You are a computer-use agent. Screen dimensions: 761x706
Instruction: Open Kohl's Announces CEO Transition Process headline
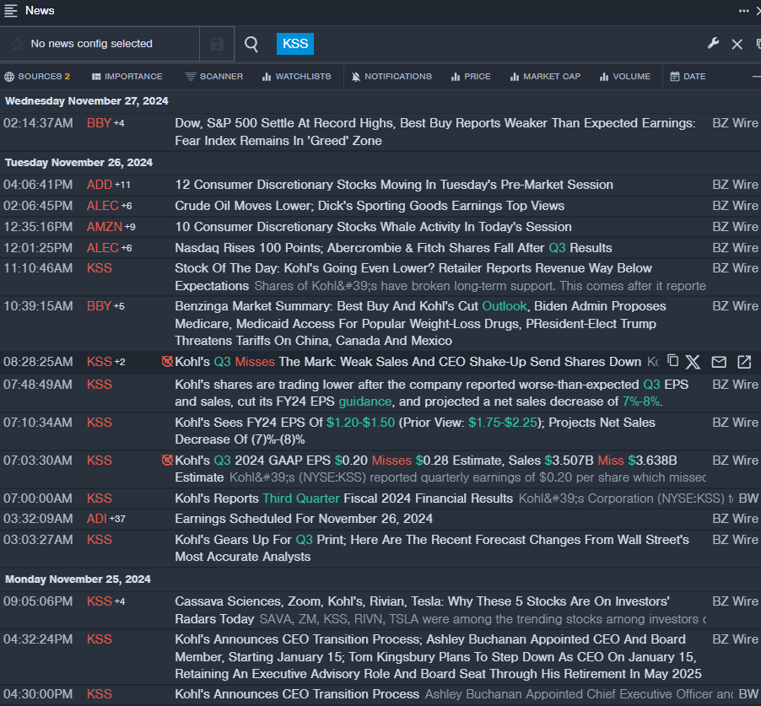(297, 694)
